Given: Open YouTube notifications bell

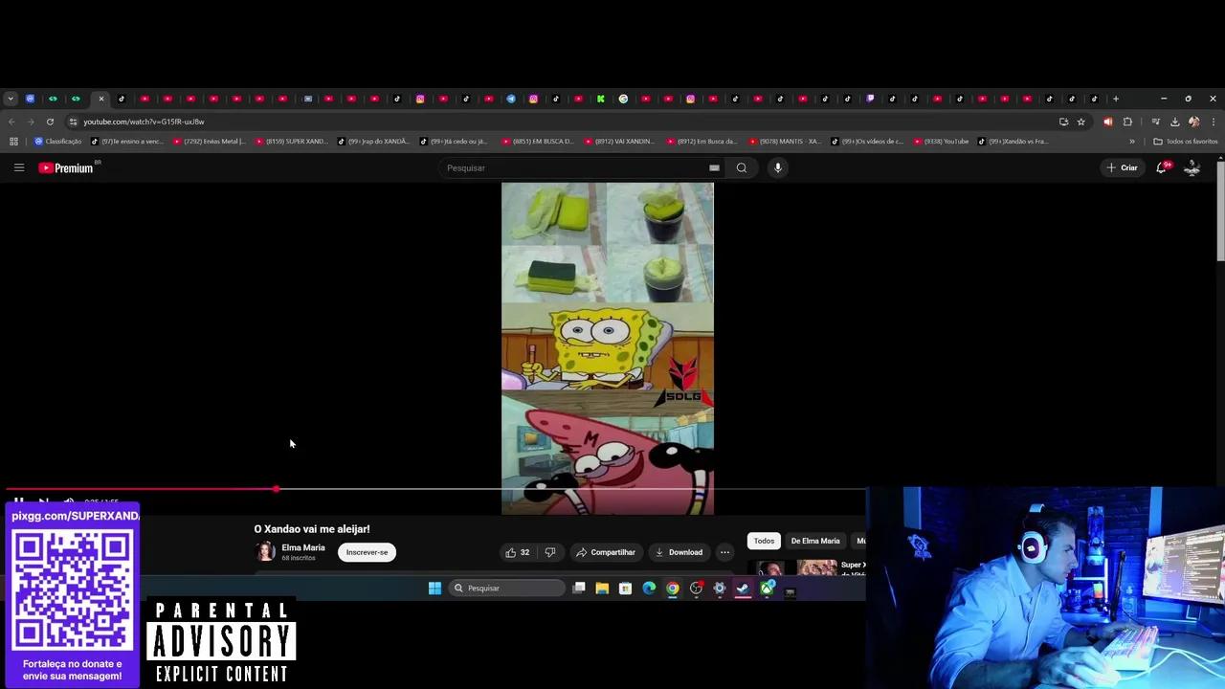Looking at the screenshot, I should pos(1162,167).
